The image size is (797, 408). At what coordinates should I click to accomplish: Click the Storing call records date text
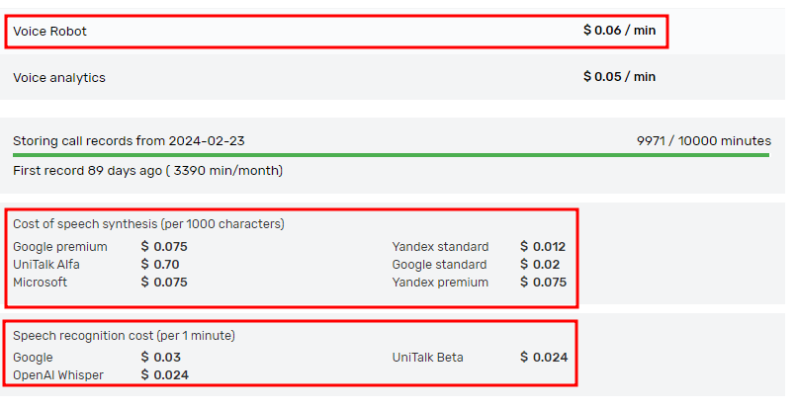(x=129, y=141)
